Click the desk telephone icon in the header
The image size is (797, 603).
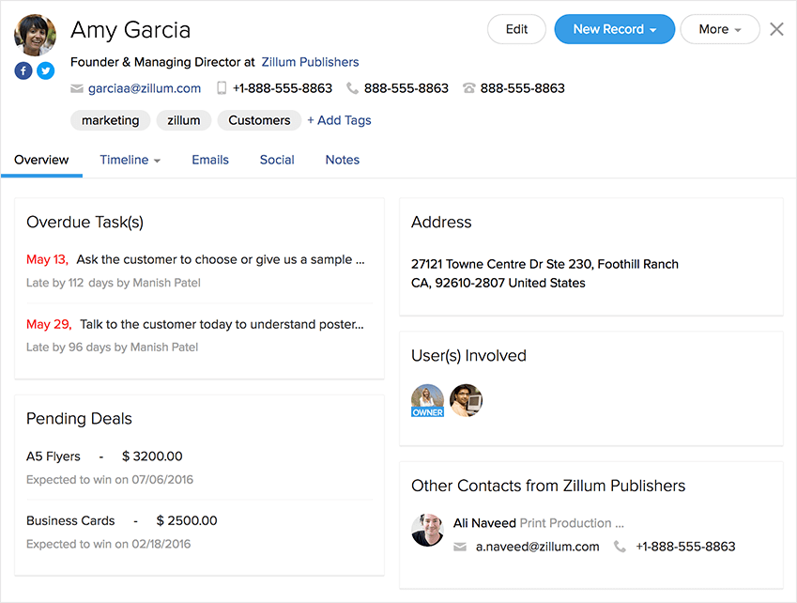pyautogui.click(x=468, y=88)
